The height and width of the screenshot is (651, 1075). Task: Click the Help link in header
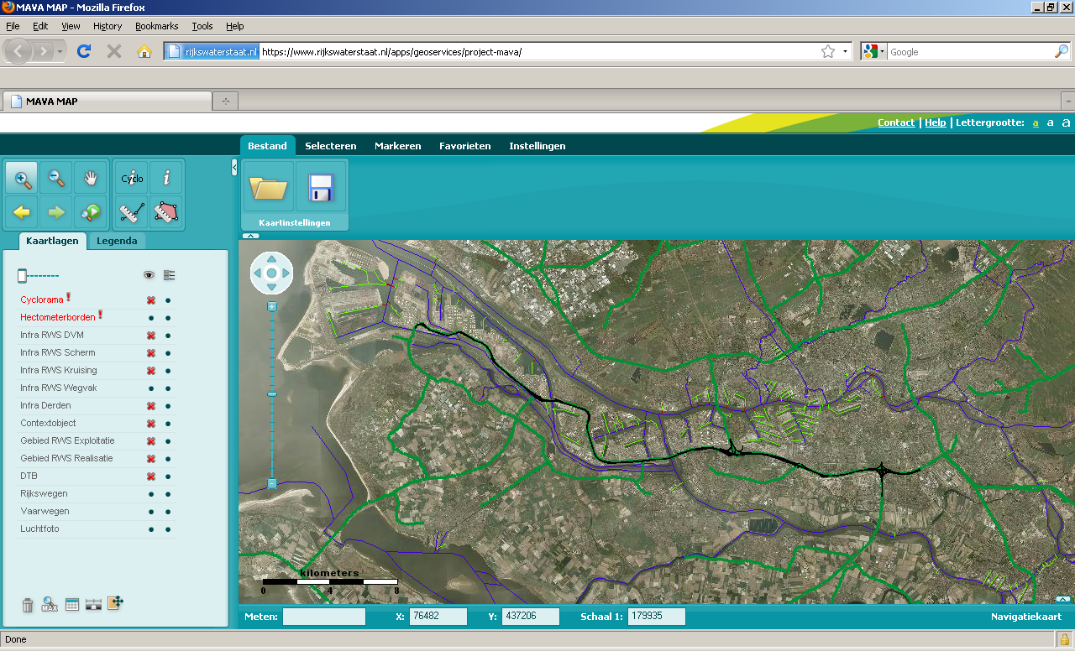tap(935, 122)
